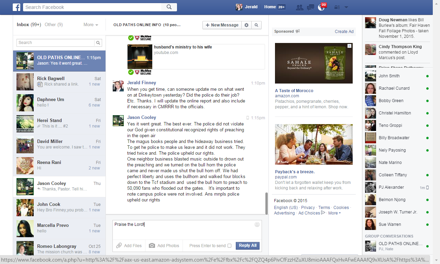Expand the More links in footer
The width and height of the screenshot is (440, 264).
(334, 213)
